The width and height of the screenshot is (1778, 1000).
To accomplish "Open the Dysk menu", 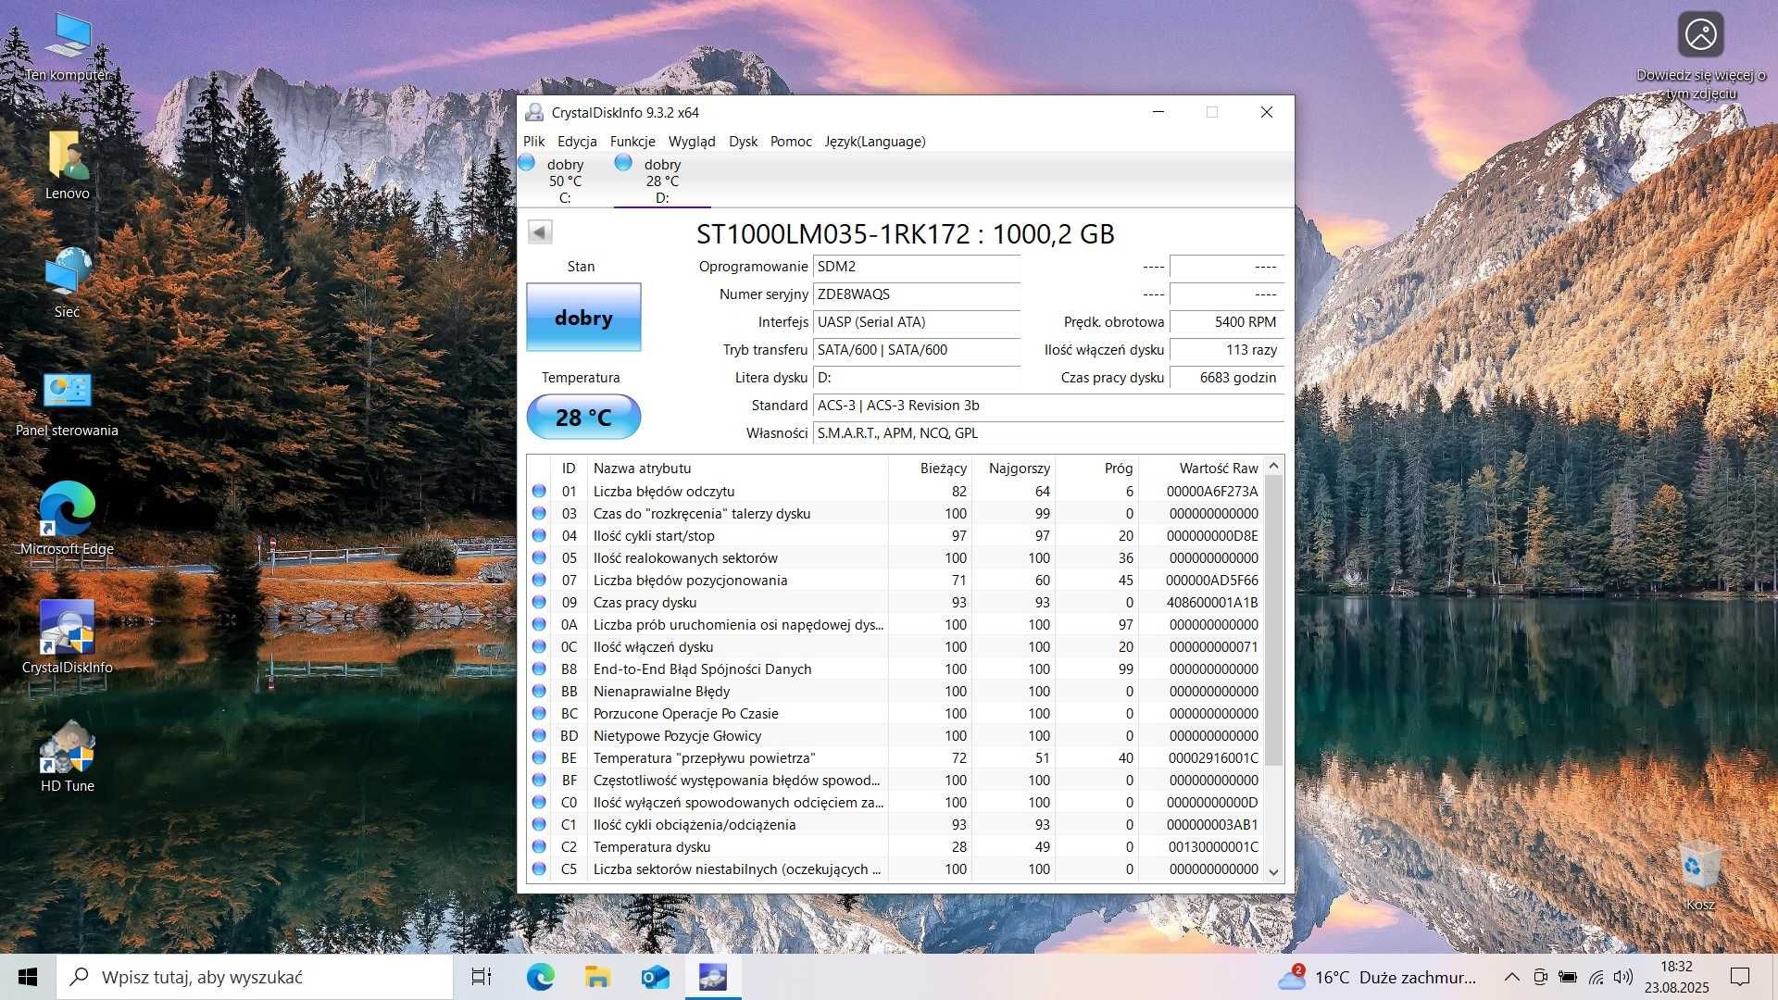I will click(x=743, y=141).
